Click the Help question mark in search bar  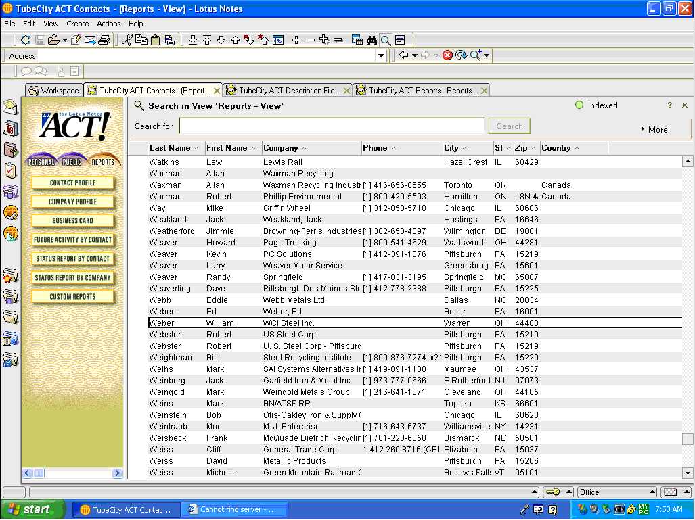tap(669, 105)
